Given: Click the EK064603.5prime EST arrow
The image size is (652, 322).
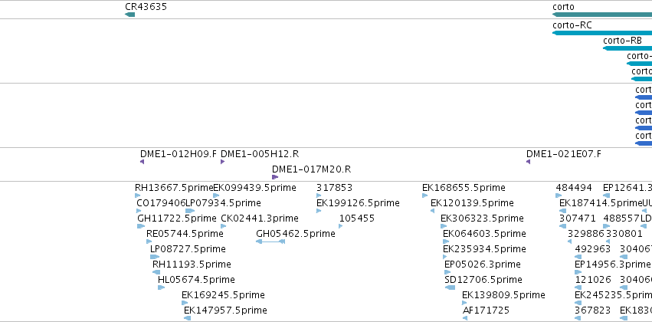Looking at the screenshot, I should click(446, 242).
